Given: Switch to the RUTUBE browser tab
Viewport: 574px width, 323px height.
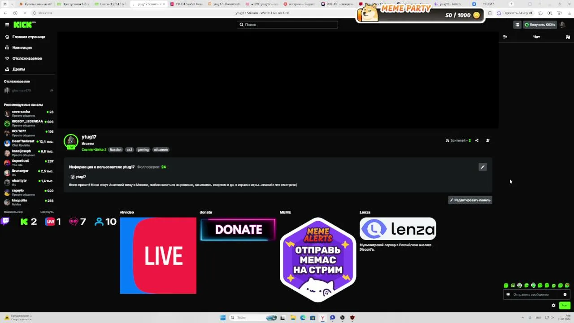Looking at the screenshot, I should click(x=339, y=4).
